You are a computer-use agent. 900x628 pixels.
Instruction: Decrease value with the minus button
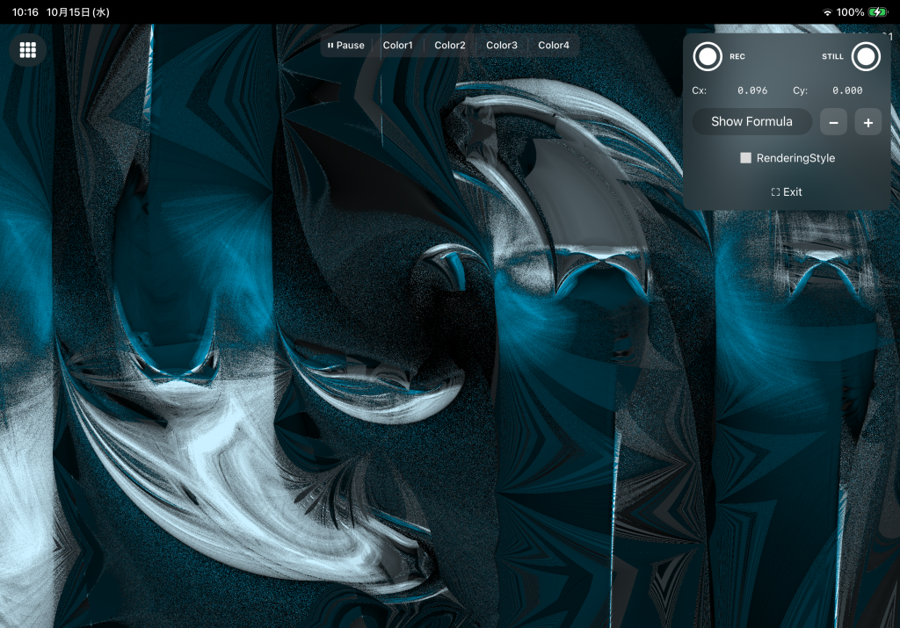(x=833, y=123)
